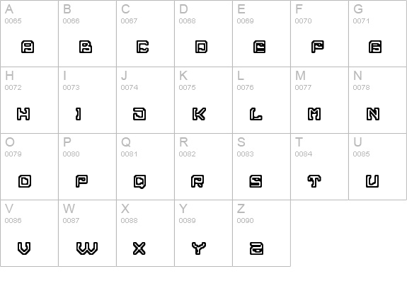Select the X glyph coded 0088

pyautogui.click(x=139, y=248)
